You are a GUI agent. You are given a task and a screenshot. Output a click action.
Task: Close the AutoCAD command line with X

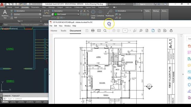1,96
